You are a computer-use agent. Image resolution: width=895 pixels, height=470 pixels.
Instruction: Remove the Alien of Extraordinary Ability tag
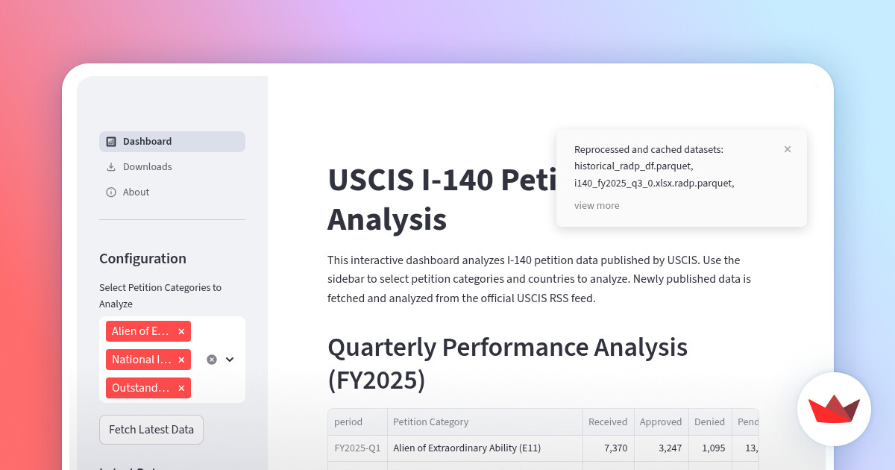181,331
